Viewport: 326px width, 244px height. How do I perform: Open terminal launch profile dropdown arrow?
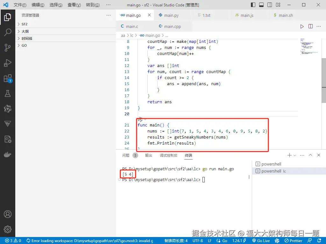tap(295, 155)
